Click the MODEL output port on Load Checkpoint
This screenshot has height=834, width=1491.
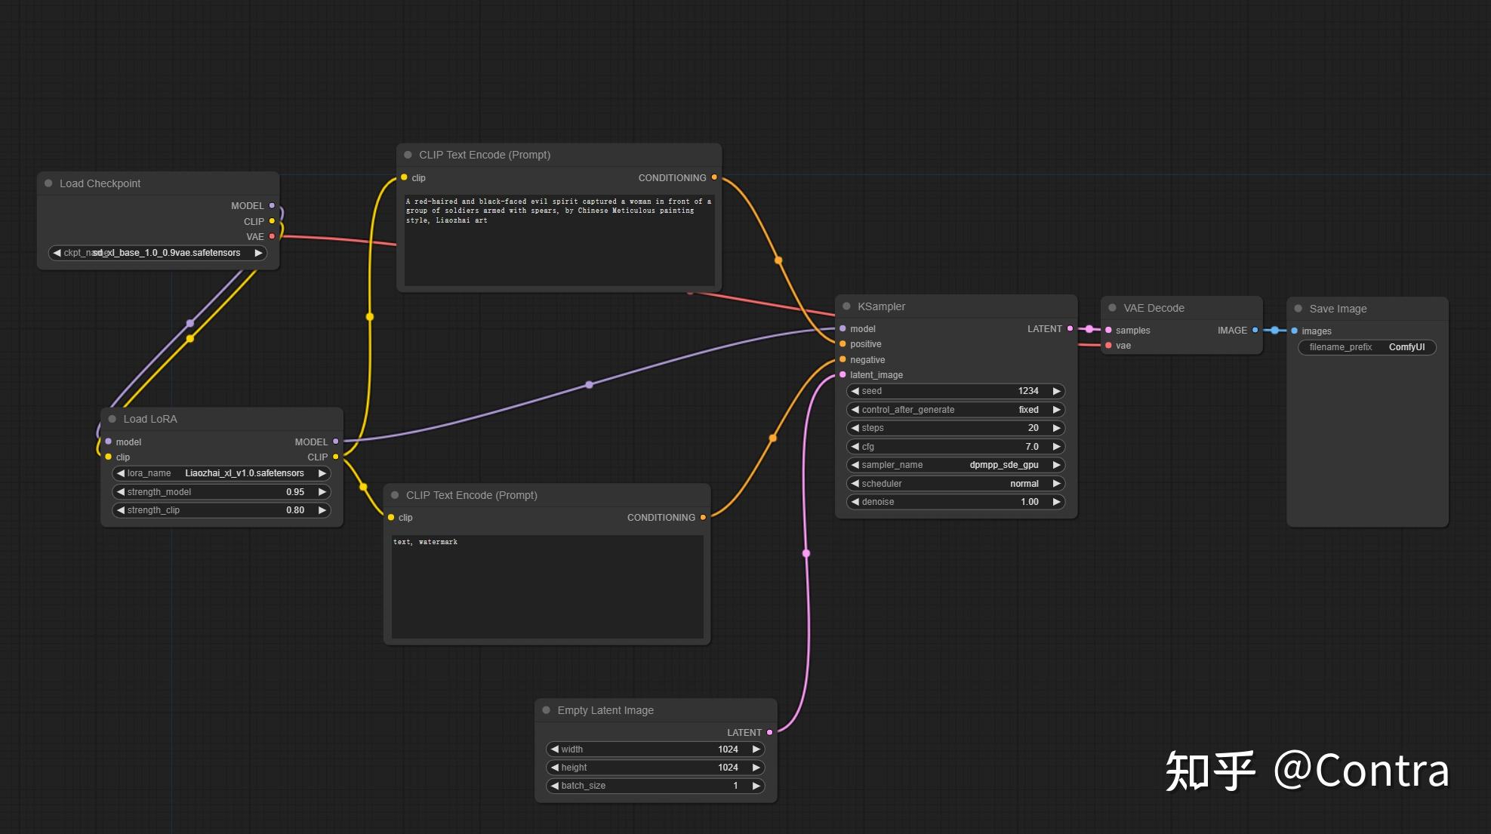272,205
